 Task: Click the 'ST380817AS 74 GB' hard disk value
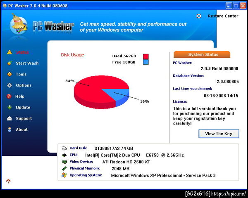coord(114,148)
